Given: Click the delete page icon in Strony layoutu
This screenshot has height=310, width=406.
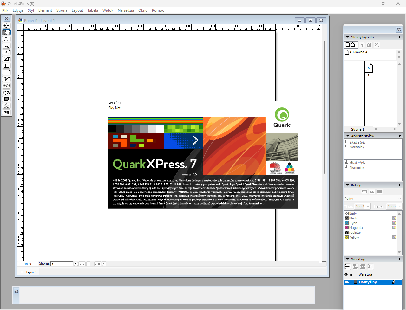Looking at the screenshot, I should 377,45.
